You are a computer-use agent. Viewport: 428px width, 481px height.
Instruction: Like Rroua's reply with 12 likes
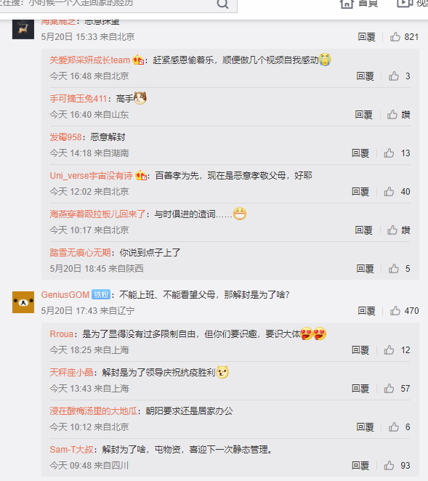389,350
